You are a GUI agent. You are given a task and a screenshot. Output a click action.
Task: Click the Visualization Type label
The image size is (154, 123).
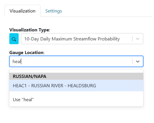tap(30, 30)
